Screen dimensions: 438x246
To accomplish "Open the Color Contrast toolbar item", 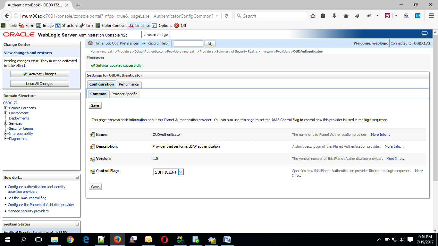I will [111, 26].
